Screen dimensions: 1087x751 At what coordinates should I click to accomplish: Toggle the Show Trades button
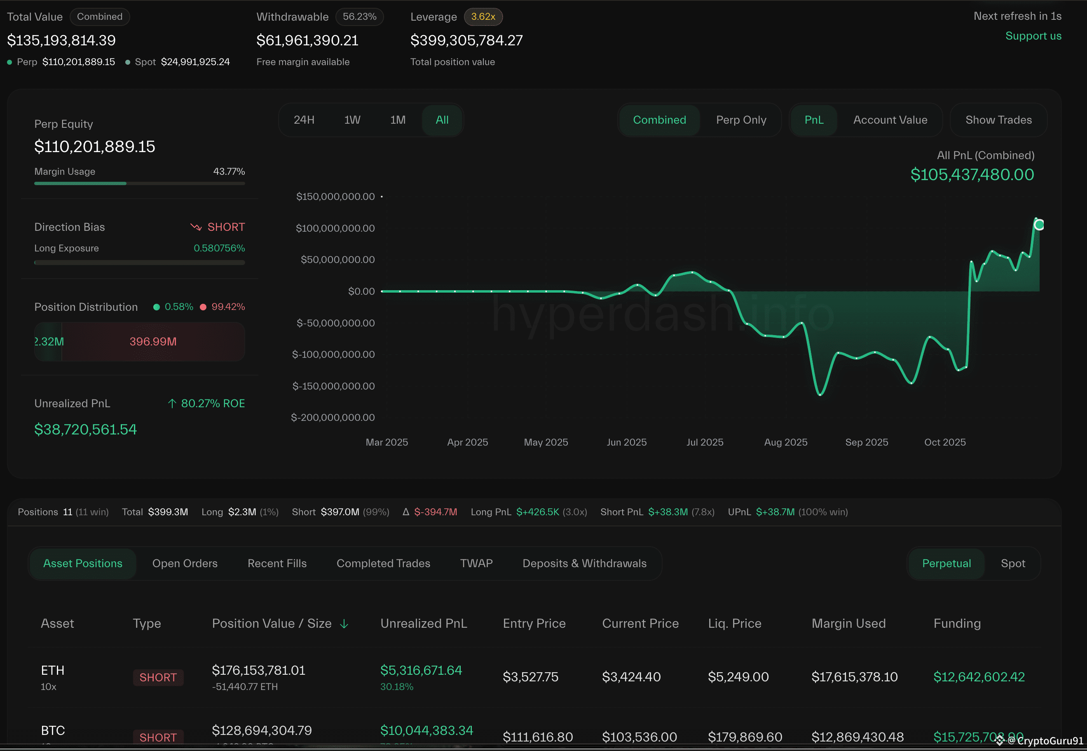point(998,120)
